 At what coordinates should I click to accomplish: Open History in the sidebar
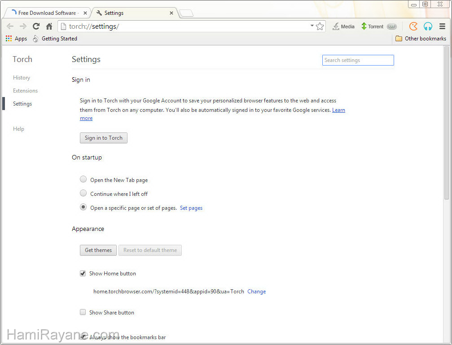(x=22, y=78)
